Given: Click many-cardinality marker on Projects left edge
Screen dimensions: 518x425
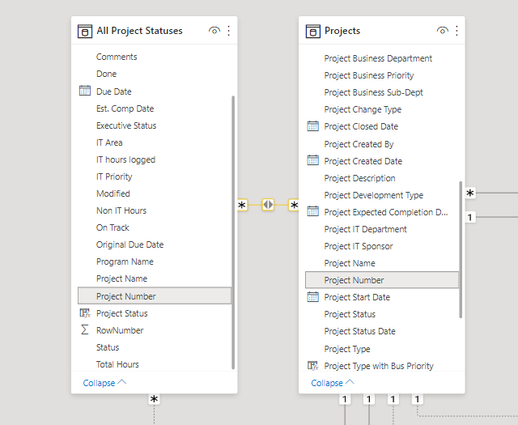Looking at the screenshot, I should [294, 206].
